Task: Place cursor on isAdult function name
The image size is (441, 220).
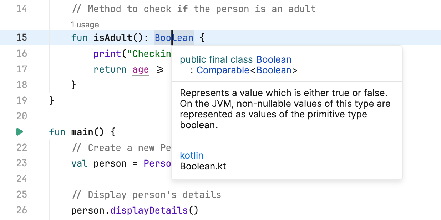Action: pos(113,38)
